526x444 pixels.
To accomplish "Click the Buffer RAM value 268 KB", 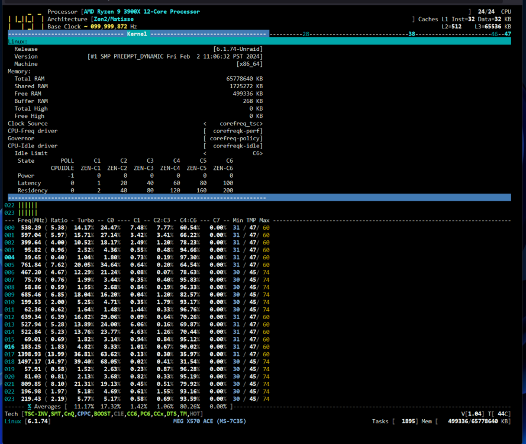I will [253, 101].
